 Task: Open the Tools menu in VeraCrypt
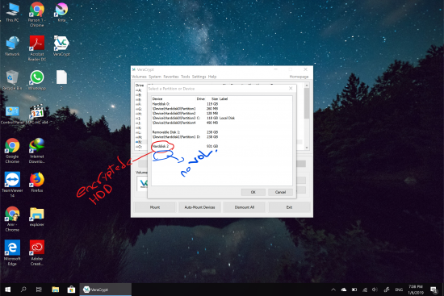185,77
